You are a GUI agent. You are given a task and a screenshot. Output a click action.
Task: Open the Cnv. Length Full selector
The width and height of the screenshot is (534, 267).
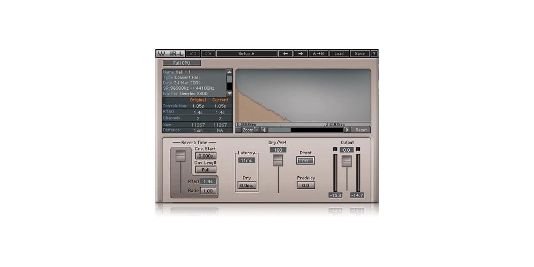tap(206, 170)
